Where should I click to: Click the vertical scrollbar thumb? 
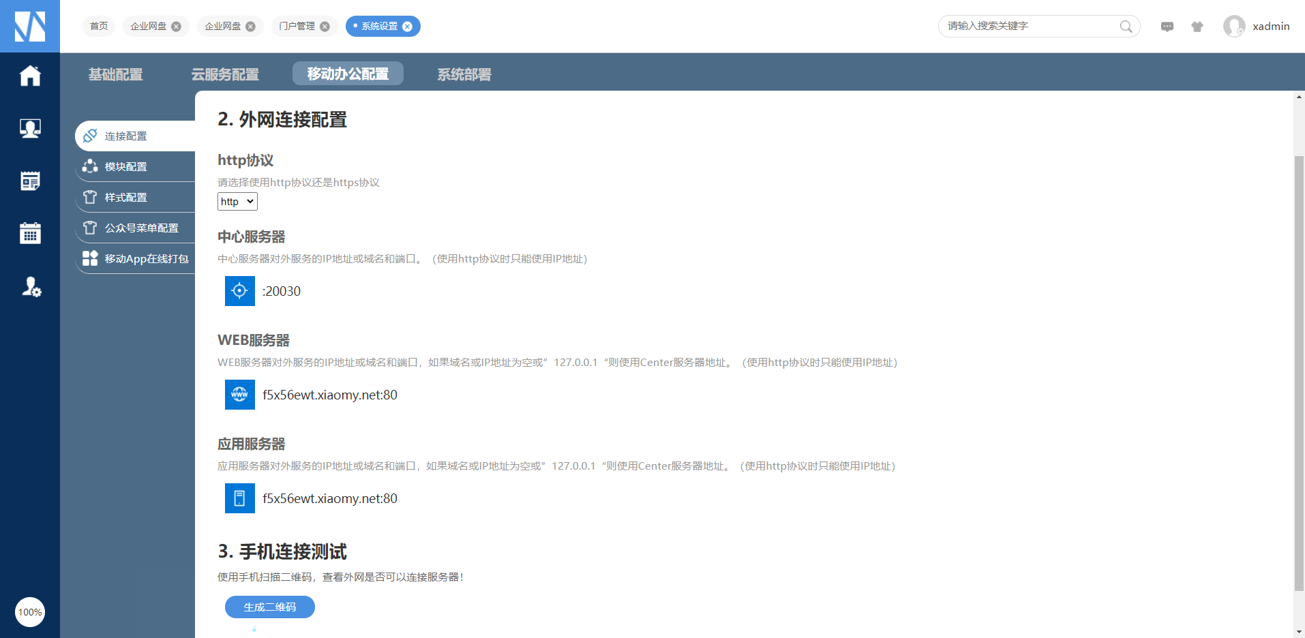pyautogui.click(x=1299, y=374)
